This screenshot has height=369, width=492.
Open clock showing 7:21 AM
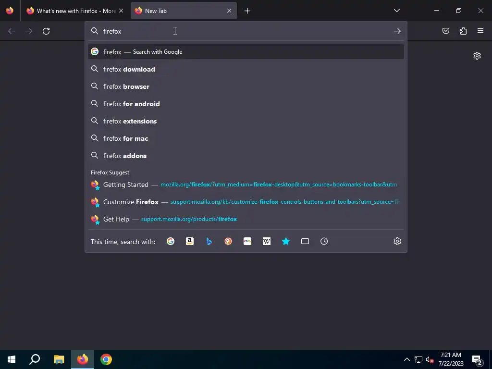pyautogui.click(x=451, y=359)
